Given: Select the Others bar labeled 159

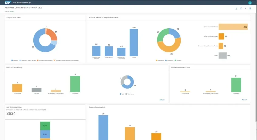Looking at the screenshot, I should (x=134, y=43).
